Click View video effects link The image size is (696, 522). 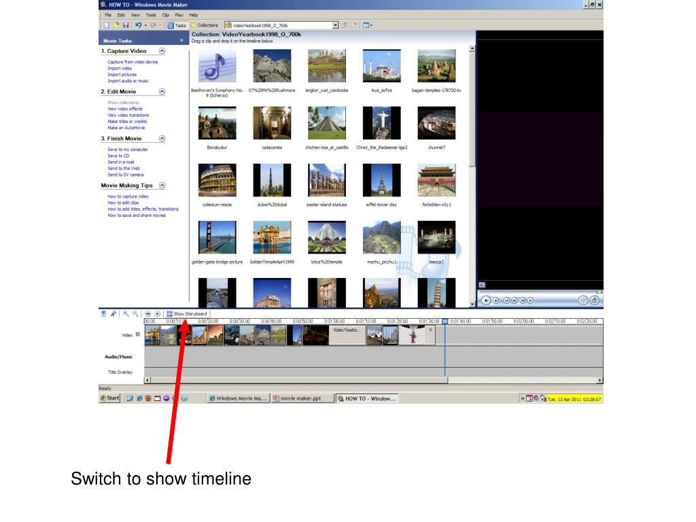125,109
